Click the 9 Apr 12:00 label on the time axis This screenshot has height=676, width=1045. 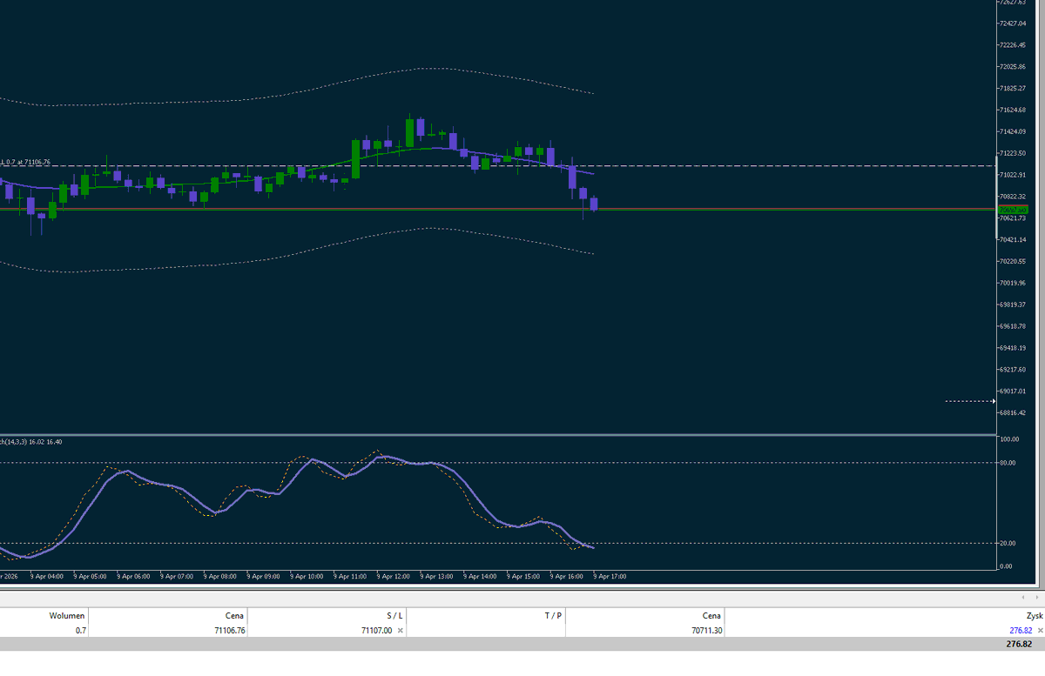coord(392,576)
